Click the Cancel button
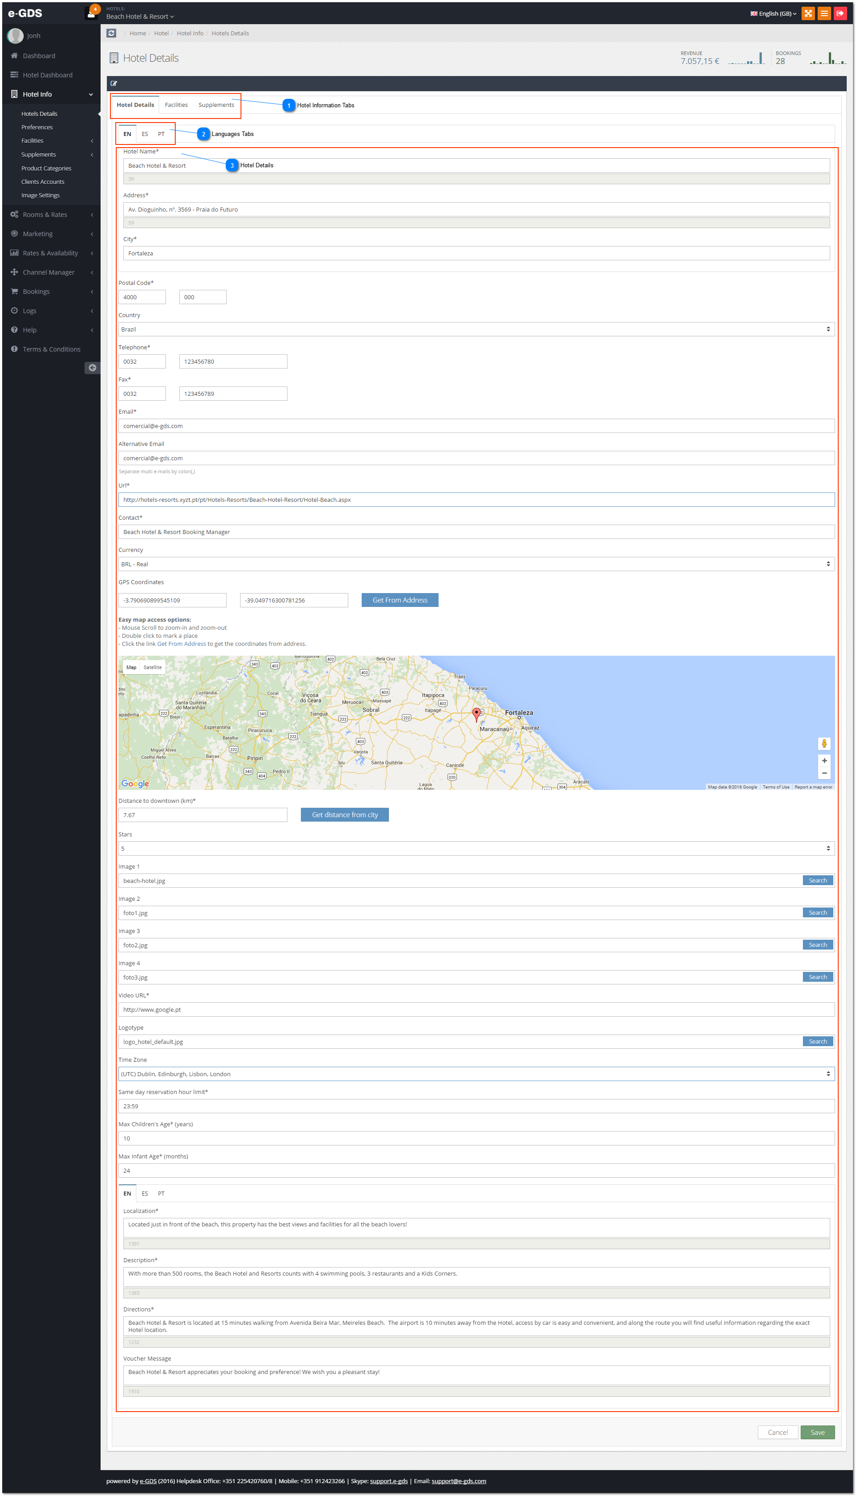Image resolution: width=857 pixels, height=1497 pixels. coord(777,1433)
